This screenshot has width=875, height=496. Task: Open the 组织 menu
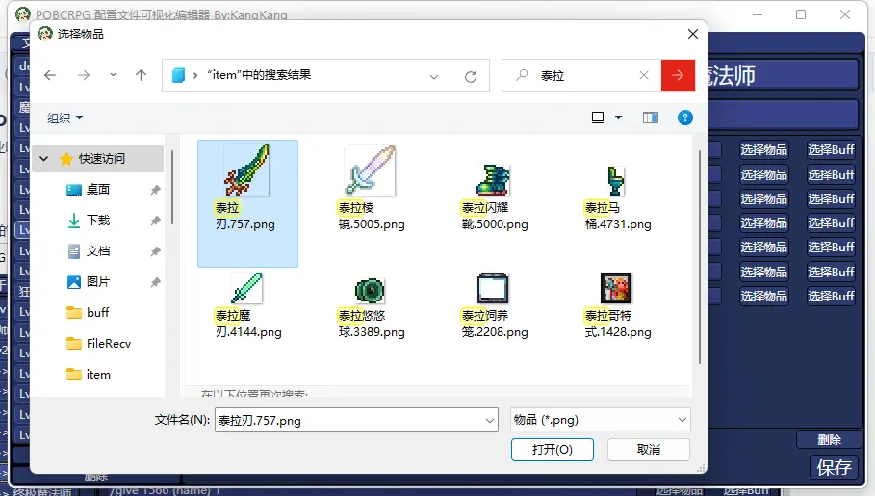click(64, 117)
